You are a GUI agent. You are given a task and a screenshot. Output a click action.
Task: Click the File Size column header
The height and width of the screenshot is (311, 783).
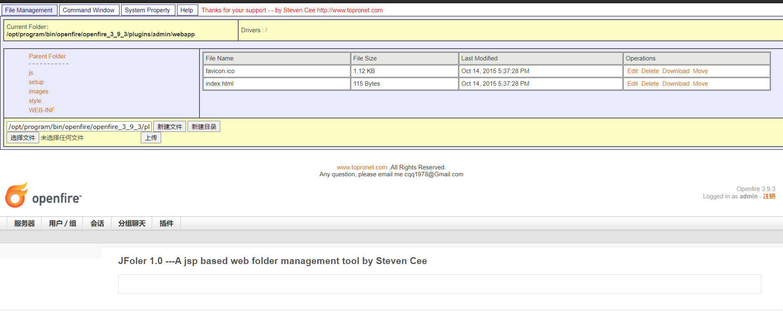(405, 58)
